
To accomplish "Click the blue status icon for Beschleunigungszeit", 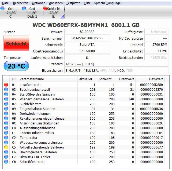I will (x=6, y=89).
